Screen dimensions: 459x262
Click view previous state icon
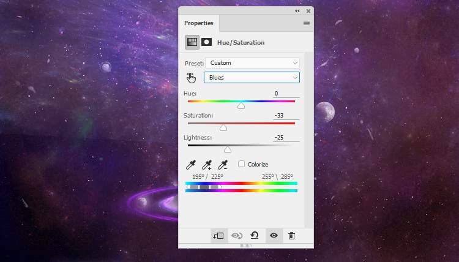pos(237,236)
